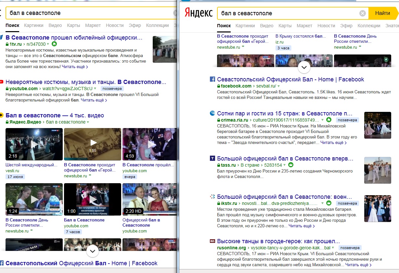Open Высокие танцы в городе-герое result link

coord(278,241)
